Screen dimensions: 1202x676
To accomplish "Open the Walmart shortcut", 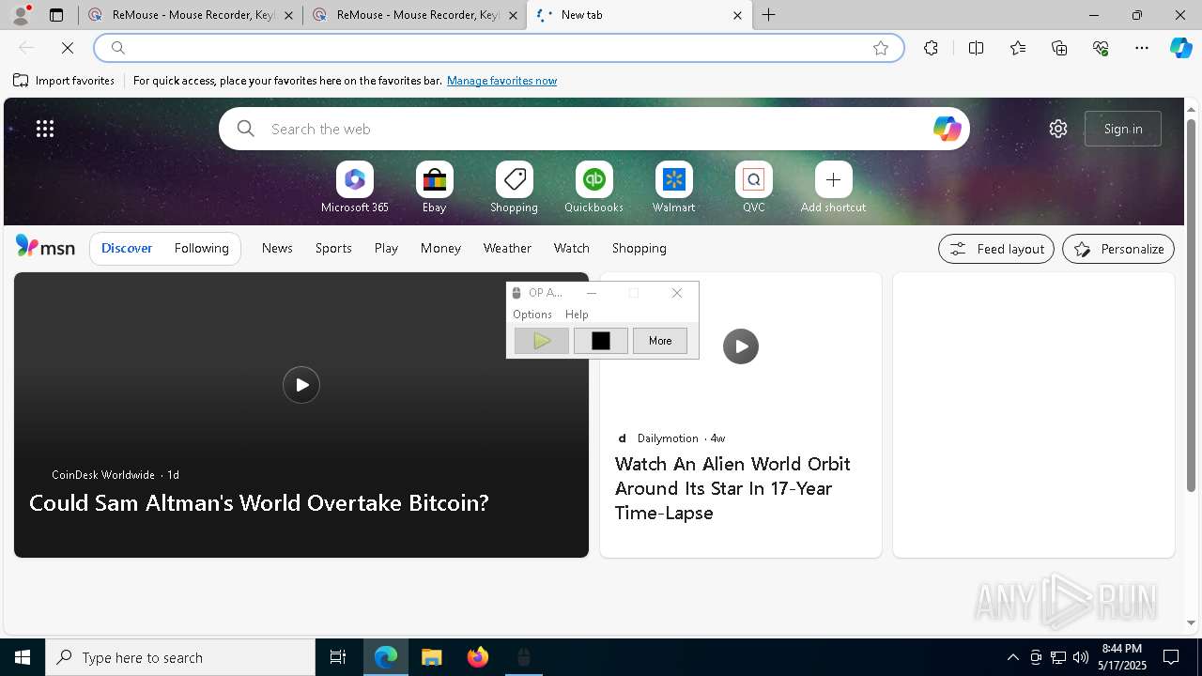I will pyautogui.click(x=674, y=188).
